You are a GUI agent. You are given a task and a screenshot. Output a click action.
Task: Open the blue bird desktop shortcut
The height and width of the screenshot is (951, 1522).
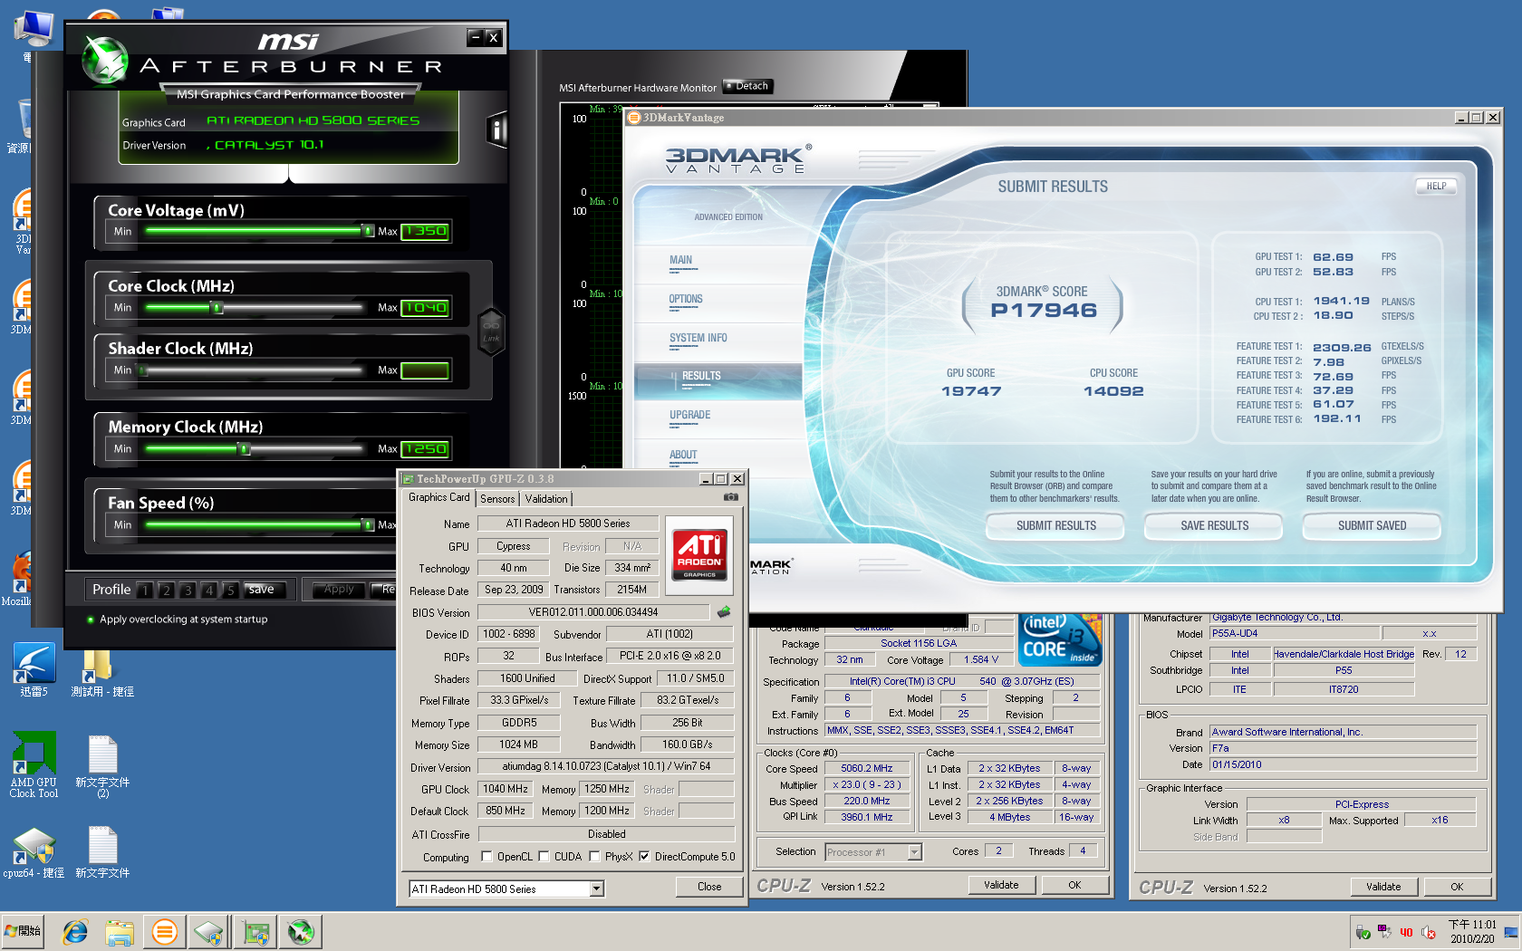click(34, 670)
